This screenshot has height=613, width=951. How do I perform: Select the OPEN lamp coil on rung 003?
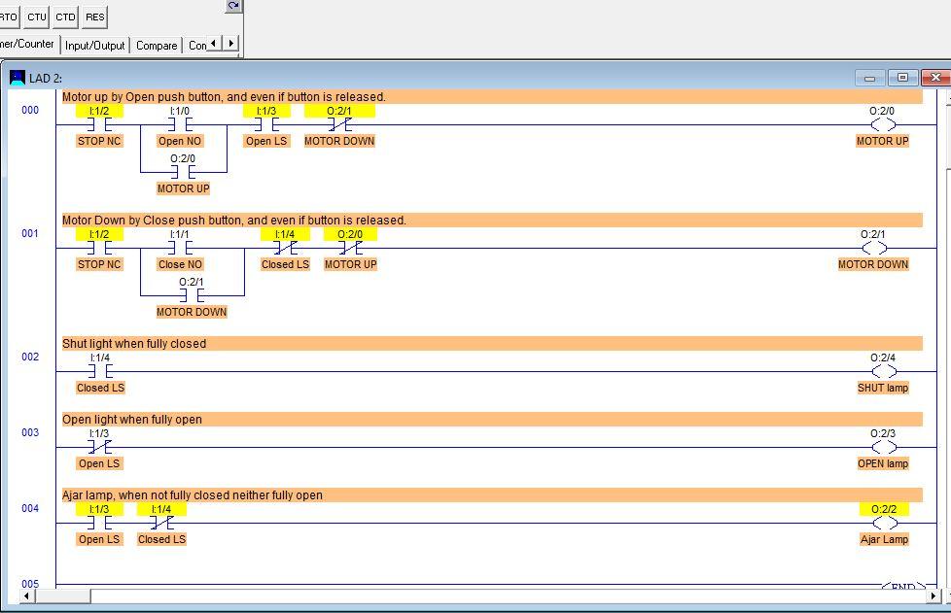883,447
